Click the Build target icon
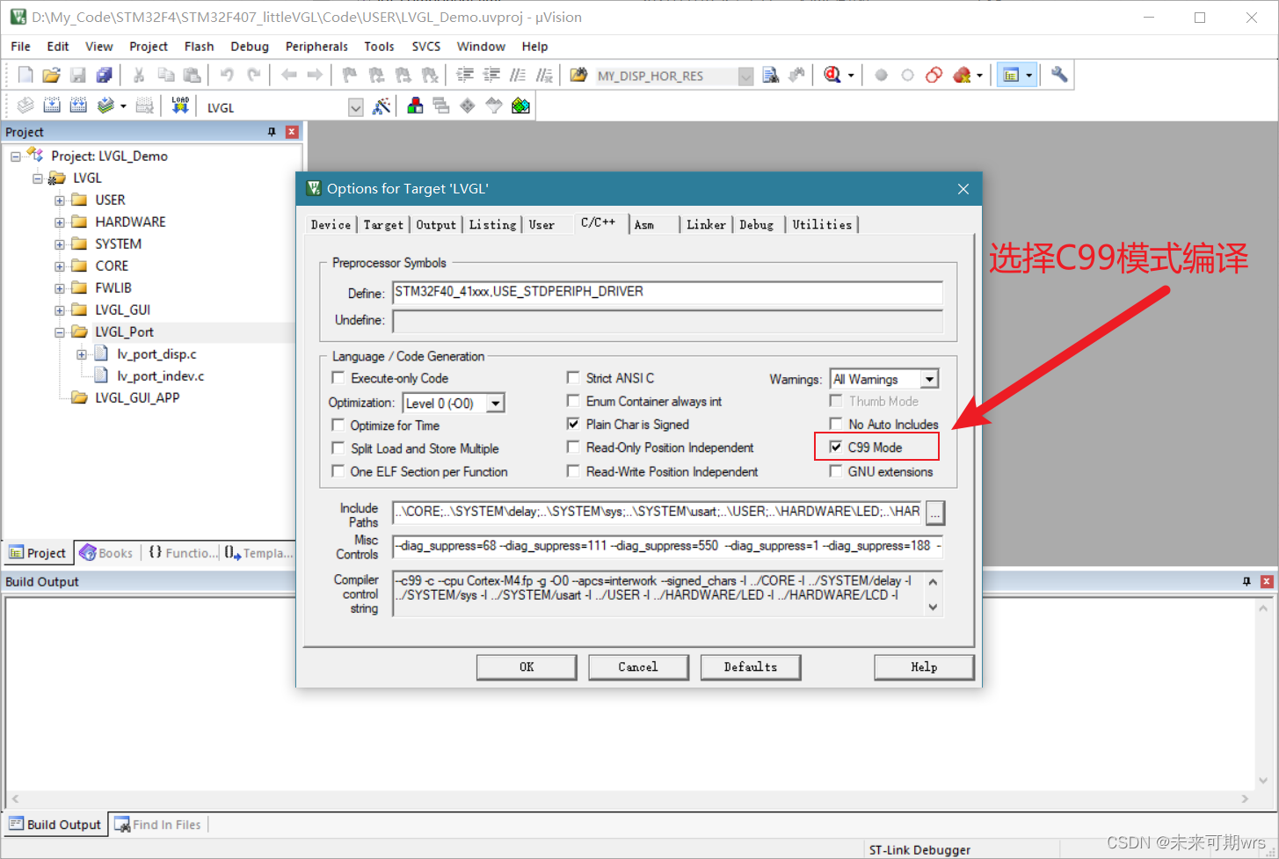This screenshot has height=859, width=1279. coord(52,106)
